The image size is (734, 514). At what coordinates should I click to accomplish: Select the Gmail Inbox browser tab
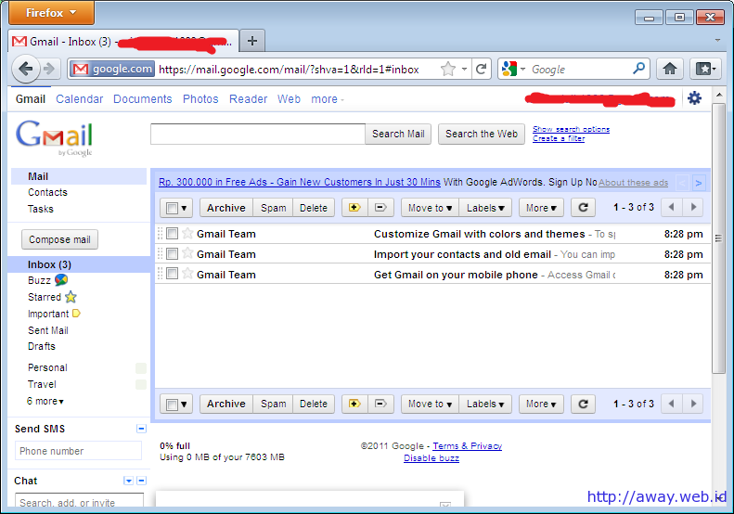(123, 41)
